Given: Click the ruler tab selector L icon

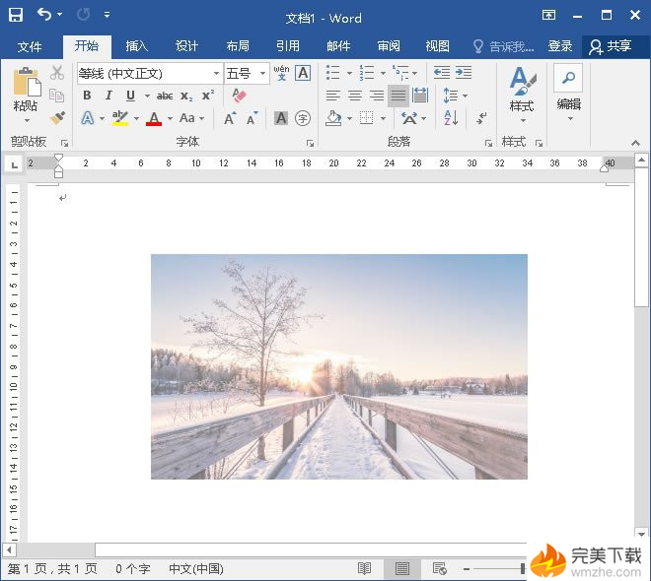Looking at the screenshot, I should [x=15, y=164].
